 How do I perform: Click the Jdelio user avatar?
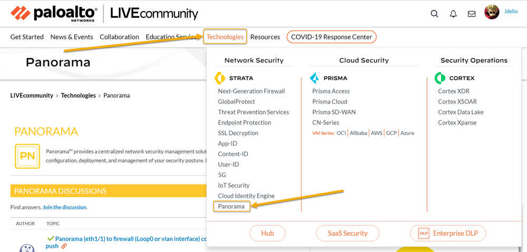[492, 12]
